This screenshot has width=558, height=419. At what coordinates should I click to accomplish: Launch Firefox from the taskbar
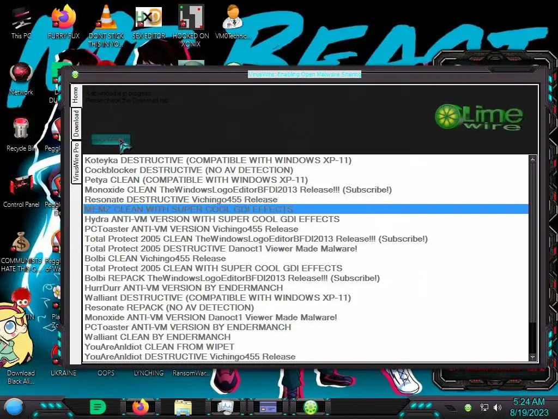pyautogui.click(x=141, y=407)
